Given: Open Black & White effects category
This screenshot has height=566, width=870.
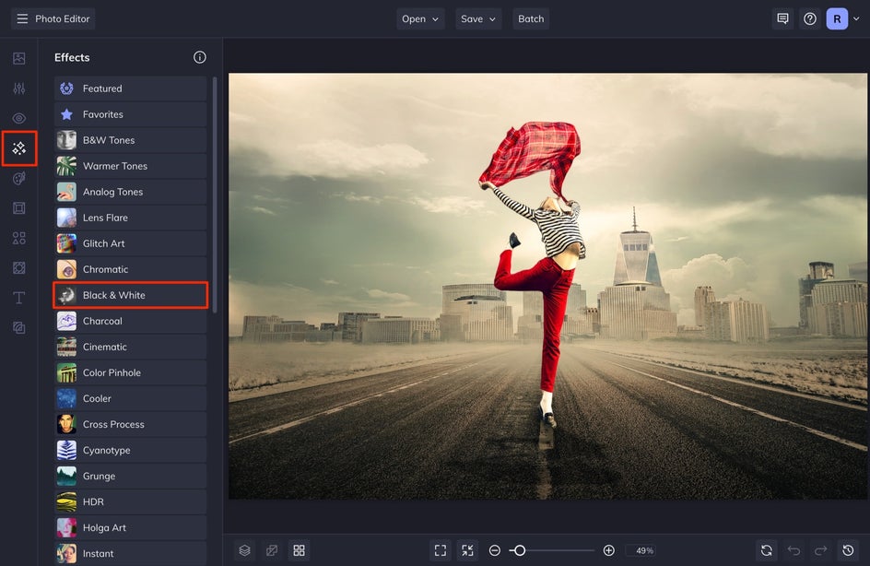Looking at the screenshot, I should click(x=130, y=295).
